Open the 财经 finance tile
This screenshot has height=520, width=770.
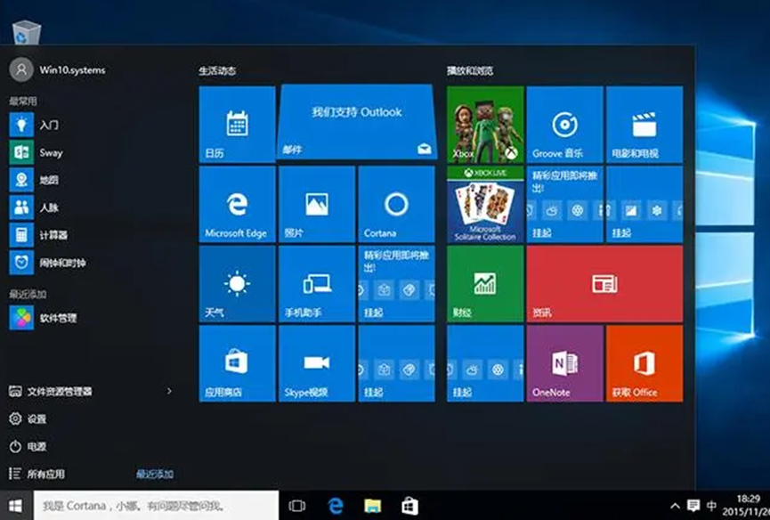[485, 284]
